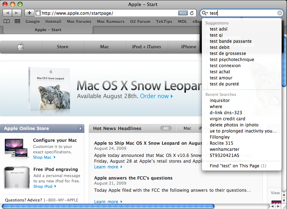287x209 pixels.
Task: Select the All filter in Hot News
Action: coord(166,128)
